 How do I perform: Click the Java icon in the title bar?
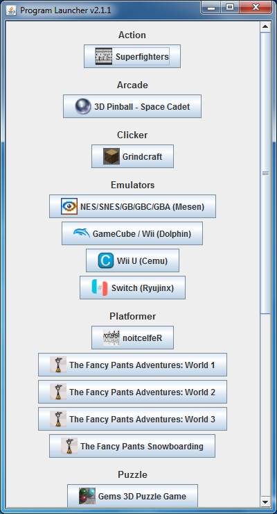point(11,10)
